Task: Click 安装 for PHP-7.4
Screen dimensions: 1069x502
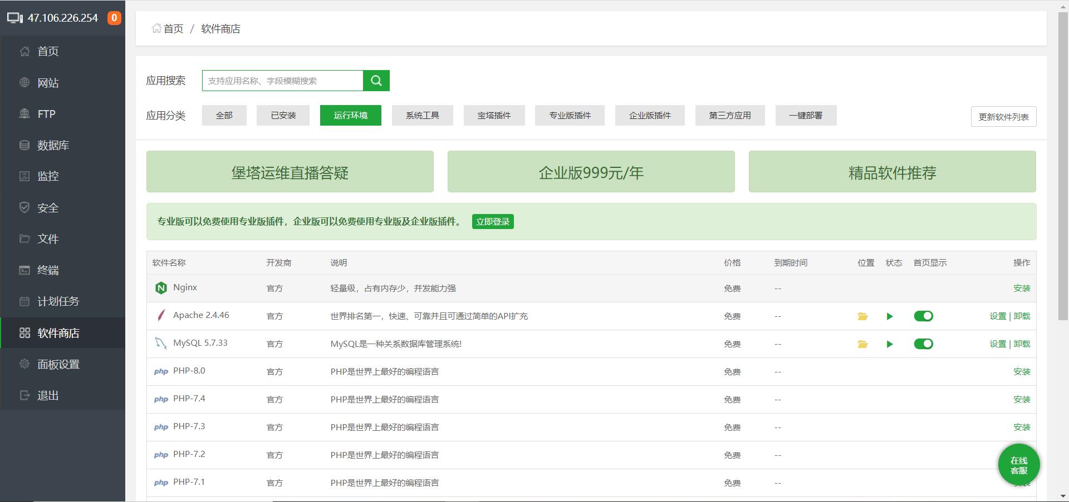Action: 1022,399
